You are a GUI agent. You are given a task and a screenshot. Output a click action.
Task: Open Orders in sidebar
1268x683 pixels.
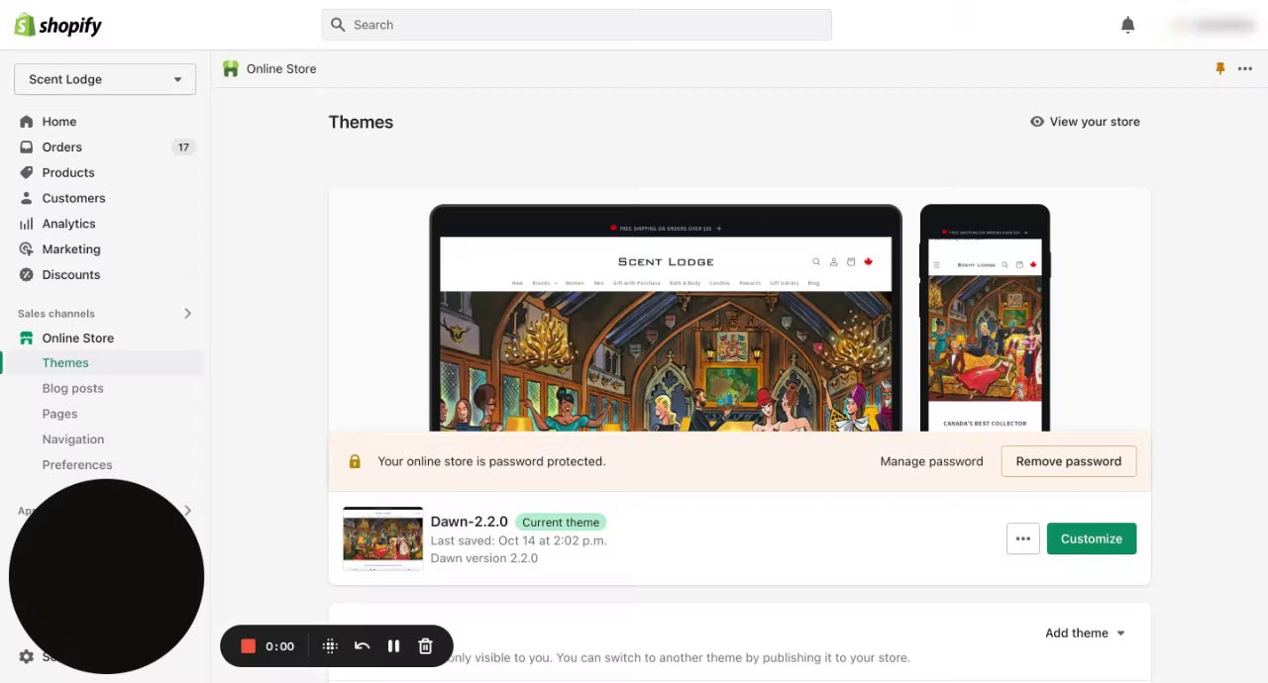[x=61, y=146]
